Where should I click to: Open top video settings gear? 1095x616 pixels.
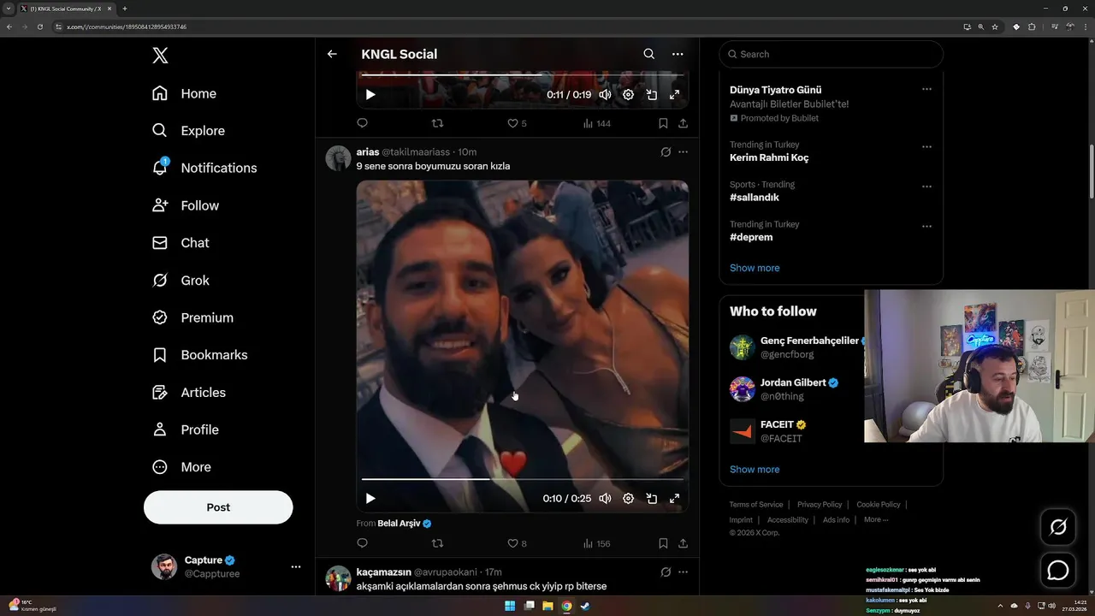(628, 95)
